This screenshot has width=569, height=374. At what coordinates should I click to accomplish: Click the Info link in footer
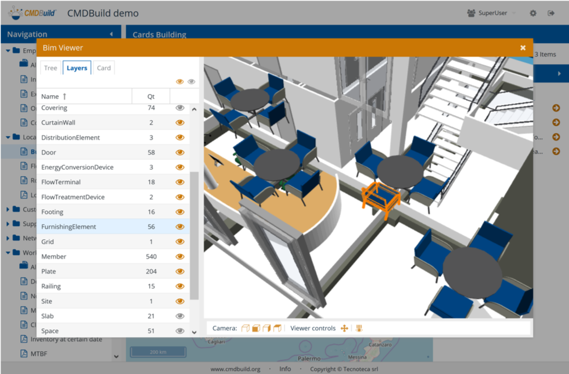pos(285,369)
